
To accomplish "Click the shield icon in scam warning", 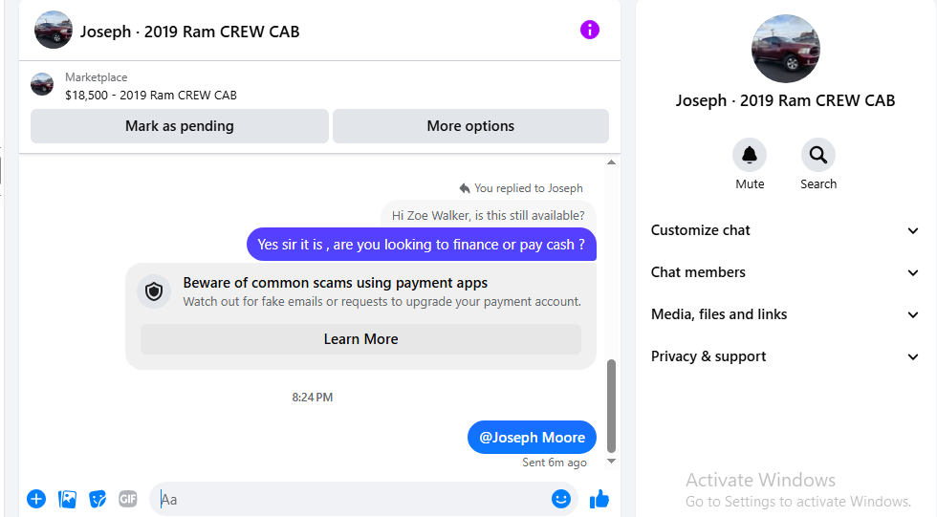I will pos(154,291).
